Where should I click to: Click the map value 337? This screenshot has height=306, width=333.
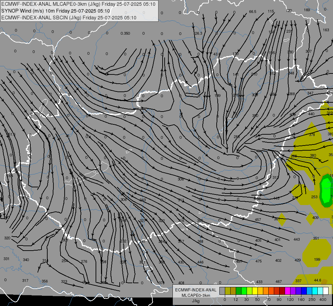click(298, 281)
